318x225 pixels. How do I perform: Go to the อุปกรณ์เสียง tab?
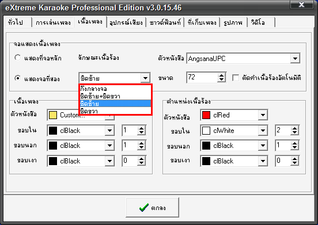126,22
